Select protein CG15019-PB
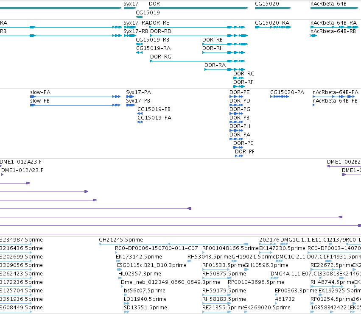361x314 pixels. [x=154, y=109]
